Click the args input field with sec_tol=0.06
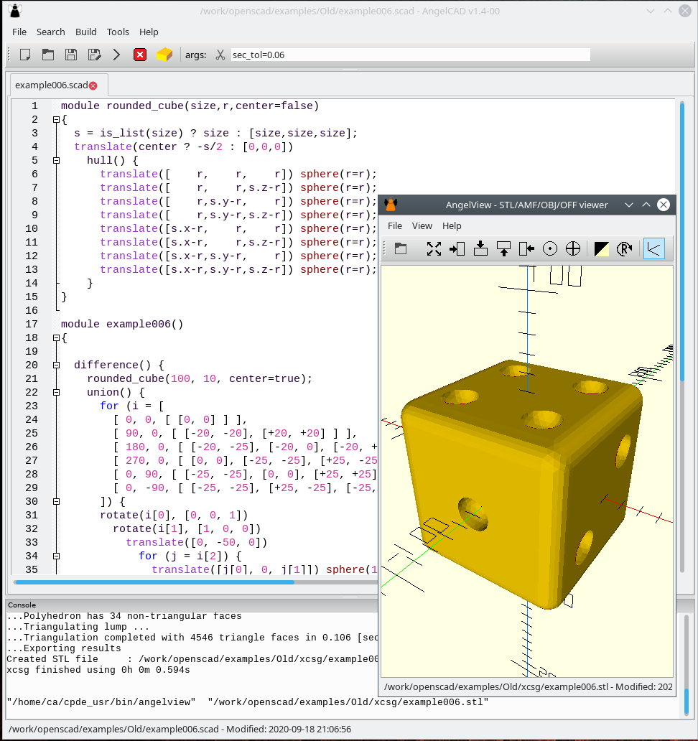This screenshot has width=698, height=741. tap(410, 55)
